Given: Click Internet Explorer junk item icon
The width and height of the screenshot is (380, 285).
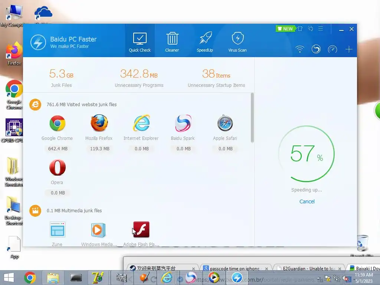Looking at the screenshot, I should (x=141, y=123).
